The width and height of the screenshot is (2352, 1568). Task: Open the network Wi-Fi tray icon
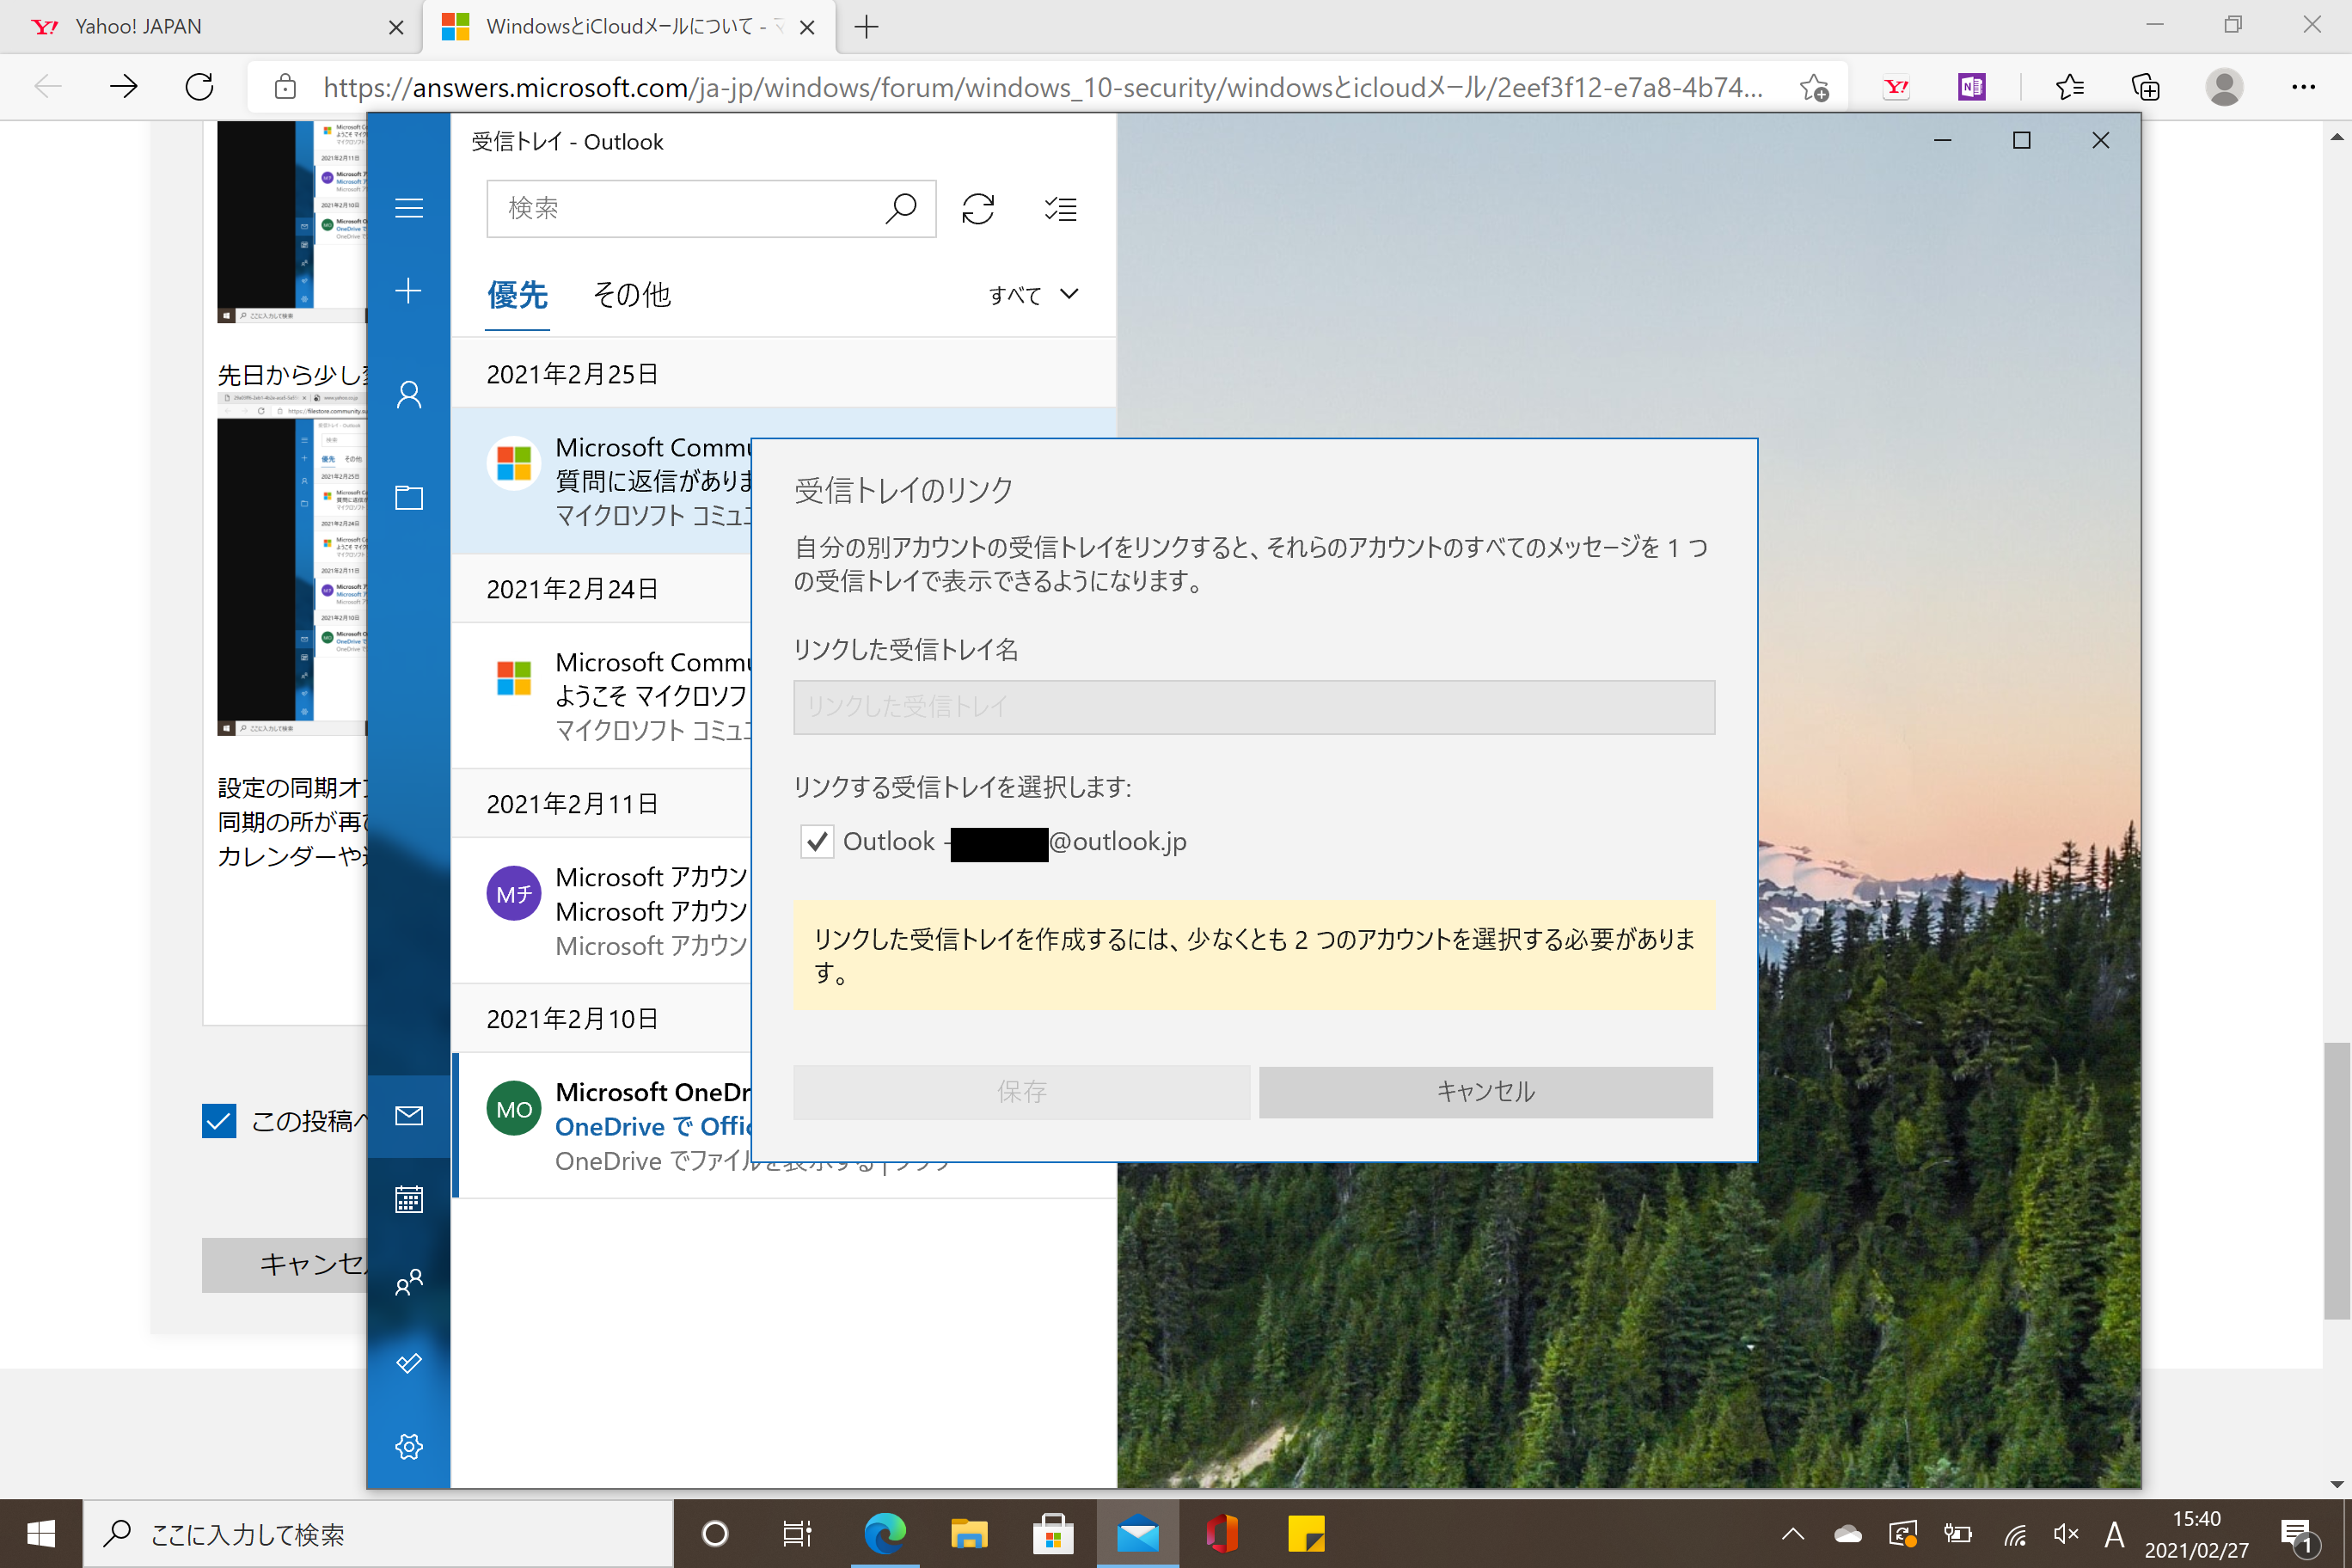pyautogui.click(x=2014, y=1534)
